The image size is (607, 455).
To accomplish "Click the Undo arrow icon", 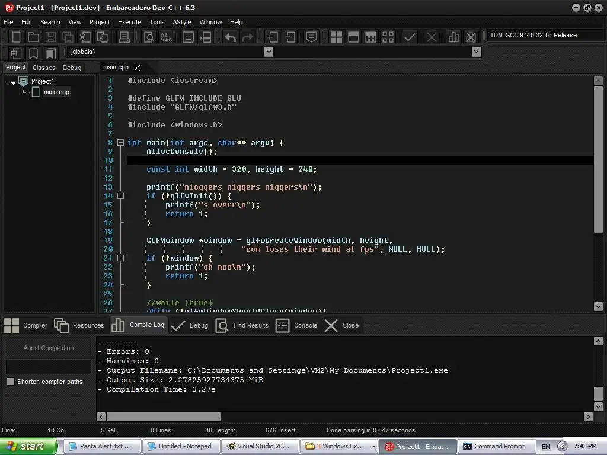I will click(x=231, y=37).
